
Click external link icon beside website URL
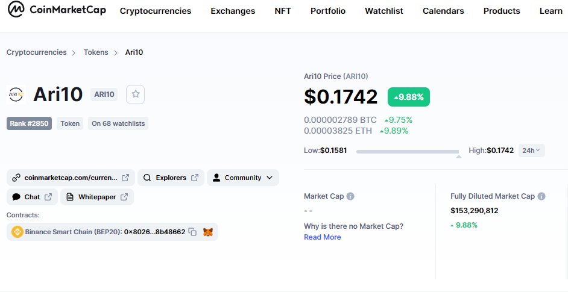(x=125, y=178)
